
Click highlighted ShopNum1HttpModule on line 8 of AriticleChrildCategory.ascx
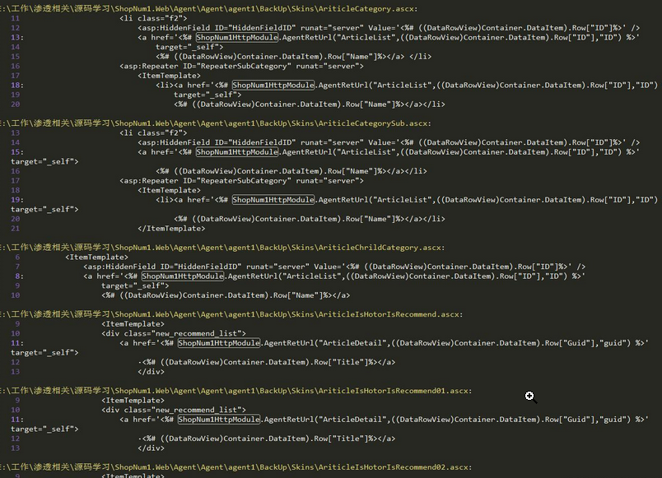click(183, 276)
